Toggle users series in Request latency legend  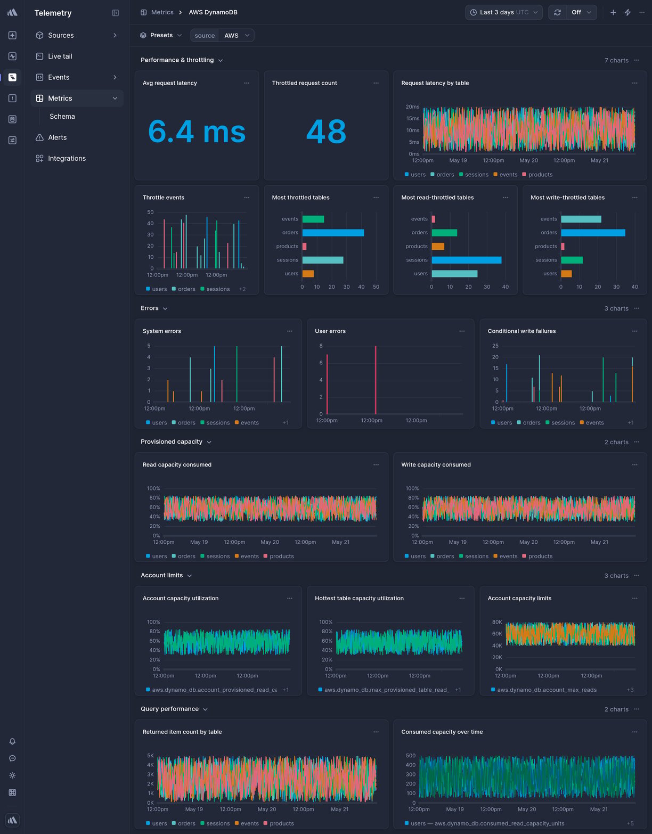[415, 175]
